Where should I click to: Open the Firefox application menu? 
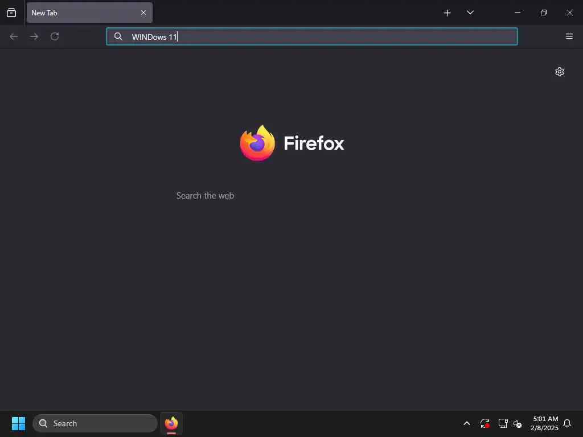pyautogui.click(x=569, y=36)
